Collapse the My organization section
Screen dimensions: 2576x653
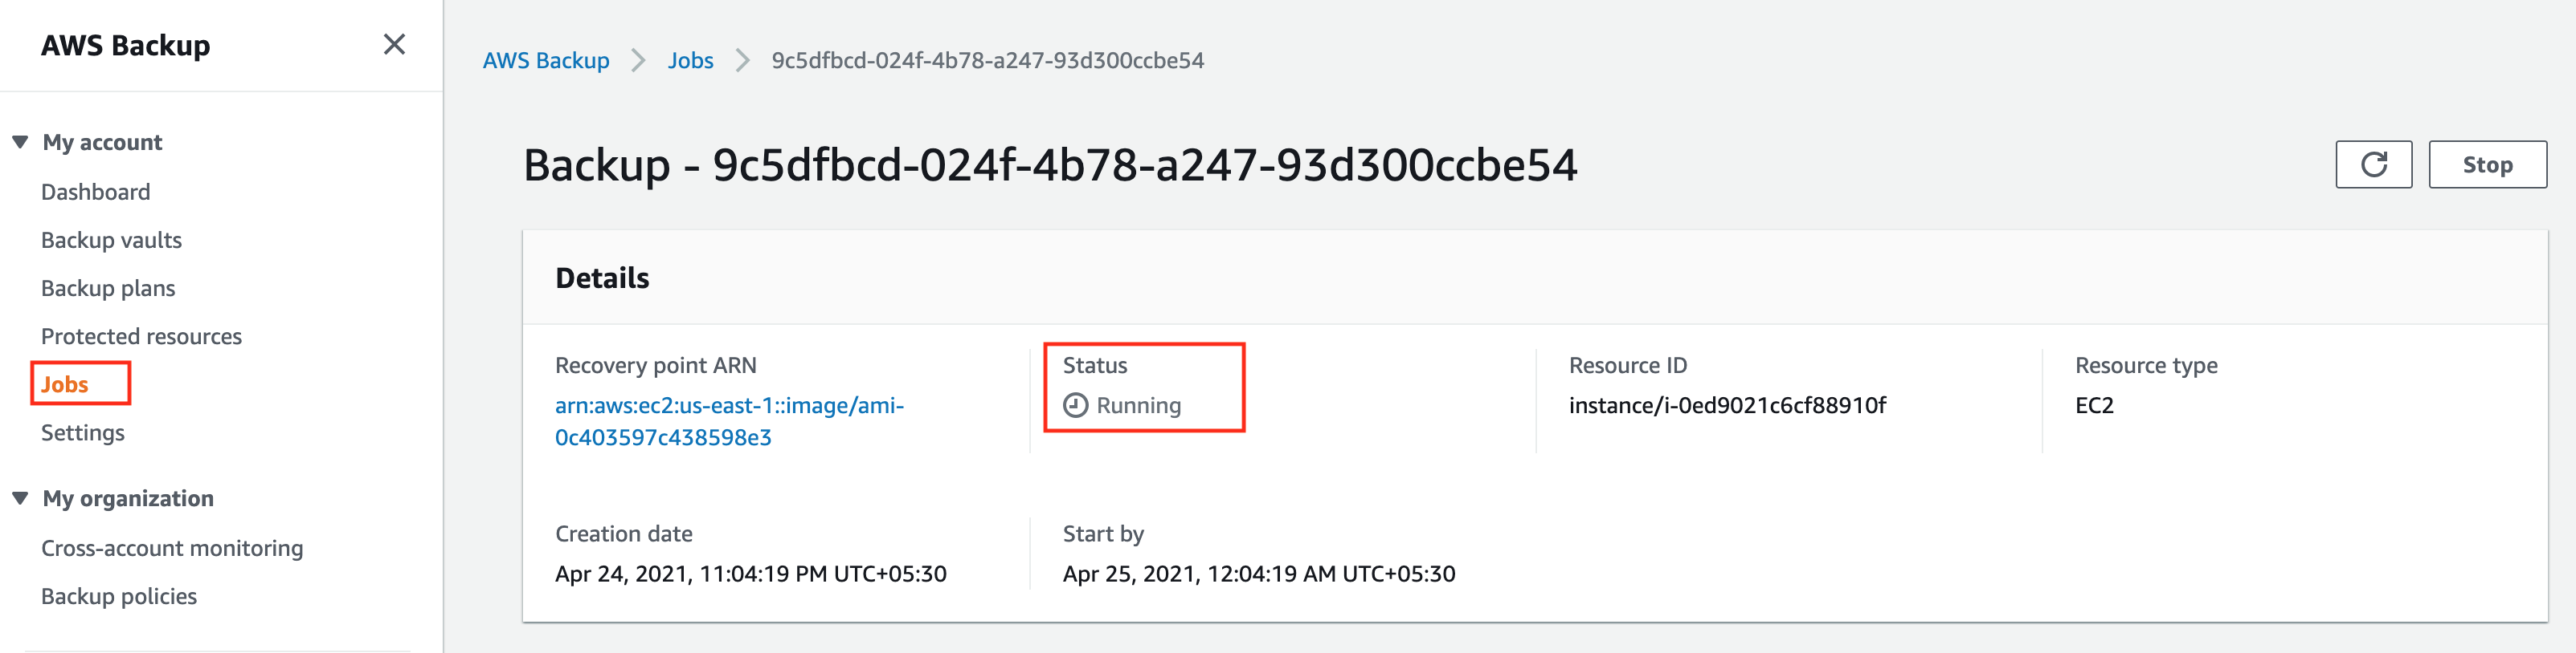pos(20,498)
